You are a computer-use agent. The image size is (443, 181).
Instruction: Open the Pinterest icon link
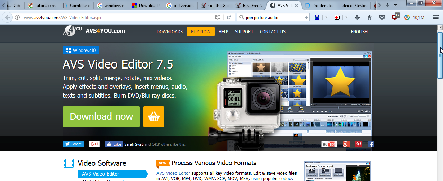pos(359,144)
